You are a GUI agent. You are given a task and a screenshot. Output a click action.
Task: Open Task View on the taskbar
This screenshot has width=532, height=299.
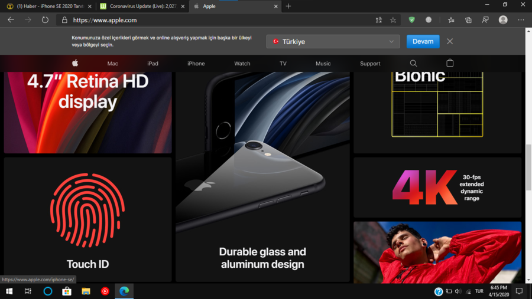[x=28, y=291]
